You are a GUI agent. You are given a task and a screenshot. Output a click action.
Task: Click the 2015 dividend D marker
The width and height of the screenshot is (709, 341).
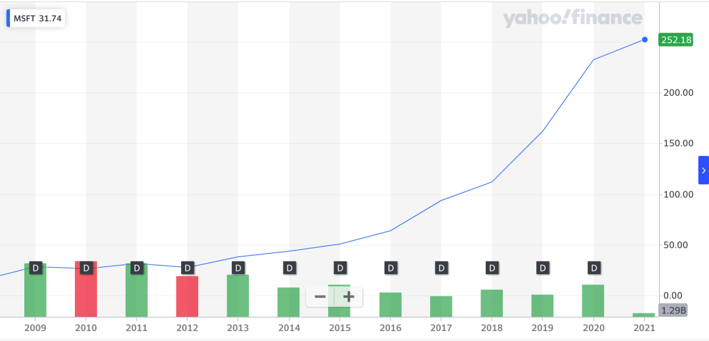(x=340, y=268)
